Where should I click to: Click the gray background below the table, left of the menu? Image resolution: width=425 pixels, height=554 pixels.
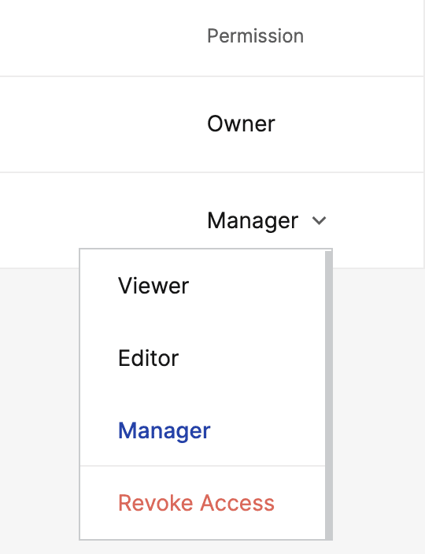[x=39, y=406]
